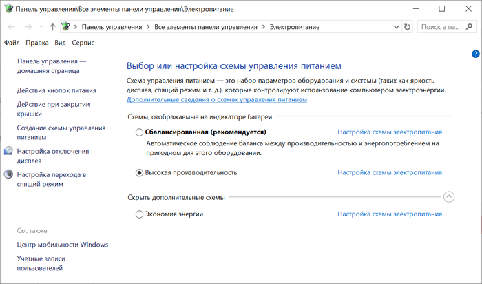Open the address bar history dropdown
Screen dimensions: 482x284
point(395,27)
